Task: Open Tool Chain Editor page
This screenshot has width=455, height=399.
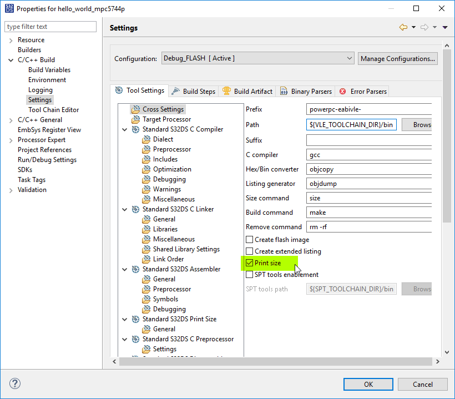Action: [54, 110]
